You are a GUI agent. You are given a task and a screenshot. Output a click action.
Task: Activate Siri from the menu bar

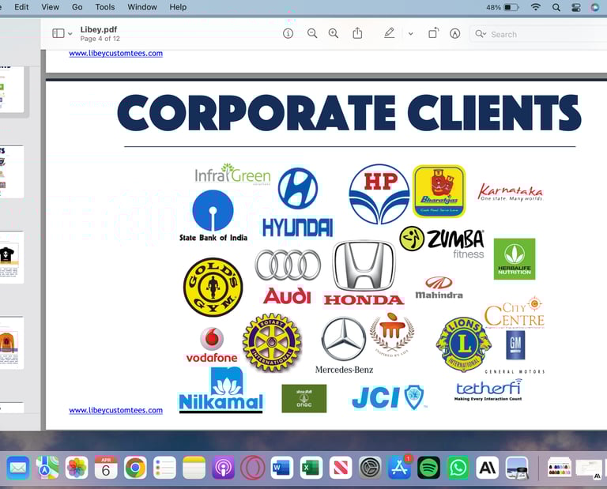pyautogui.click(x=595, y=7)
